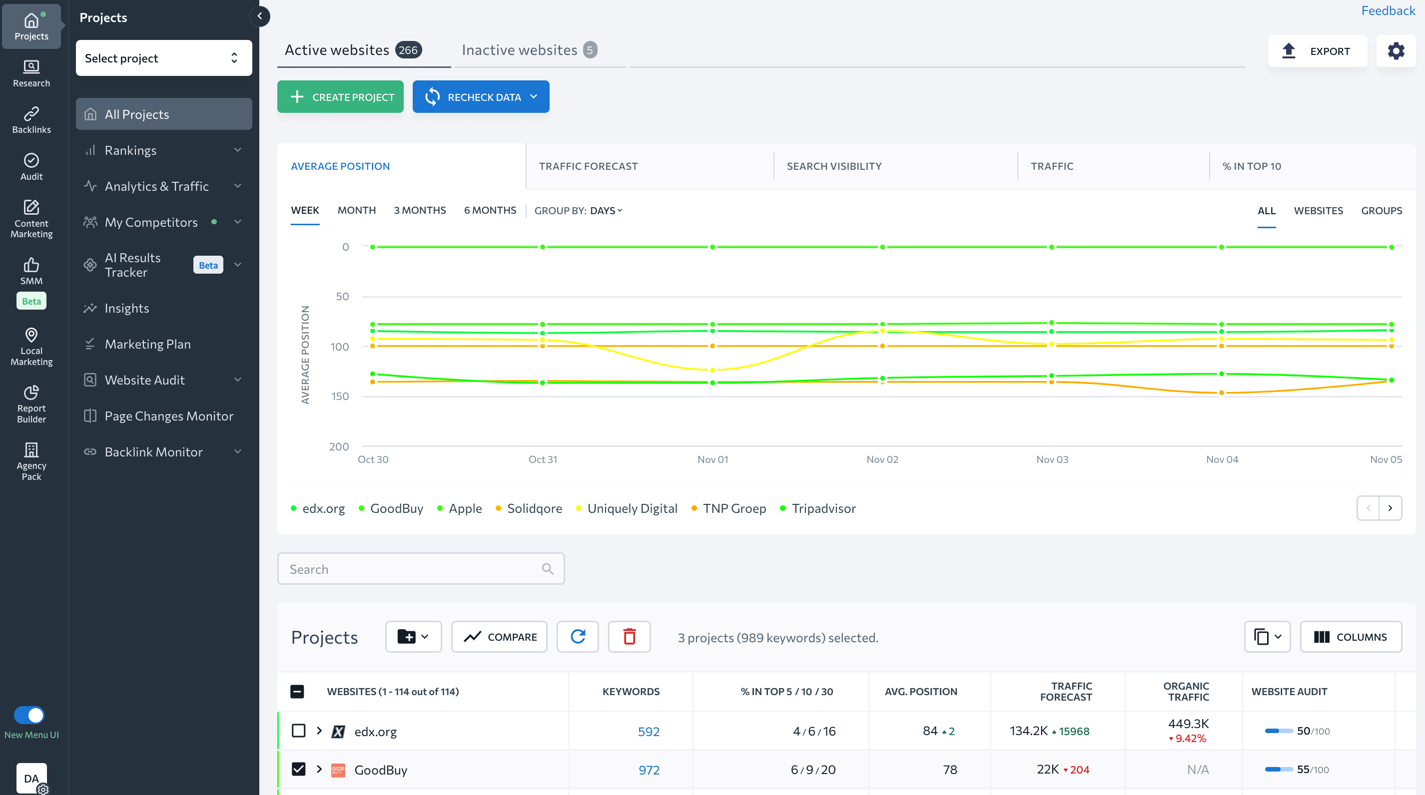Toggle the Uniquely Digital yellow legend dot
The height and width of the screenshot is (795, 1425).
578,509
